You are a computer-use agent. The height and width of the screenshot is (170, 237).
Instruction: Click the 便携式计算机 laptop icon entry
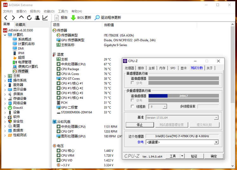(15, 67)
